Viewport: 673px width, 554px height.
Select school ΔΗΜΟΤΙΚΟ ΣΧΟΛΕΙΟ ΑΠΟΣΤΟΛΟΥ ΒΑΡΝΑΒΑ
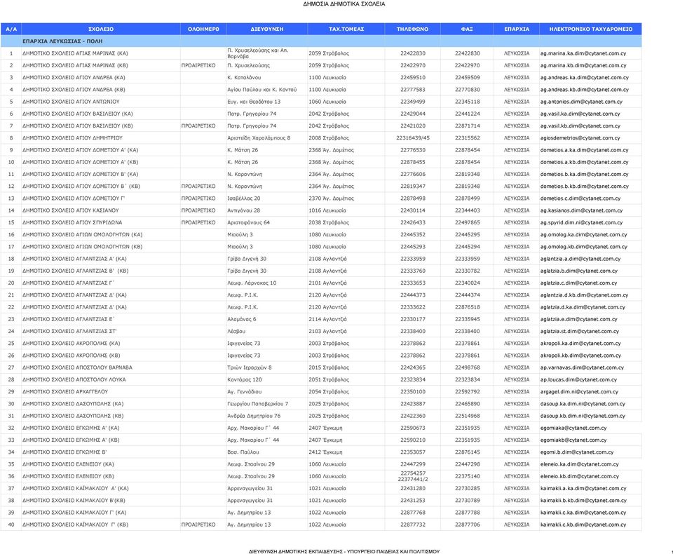click(x=77, y=367)
